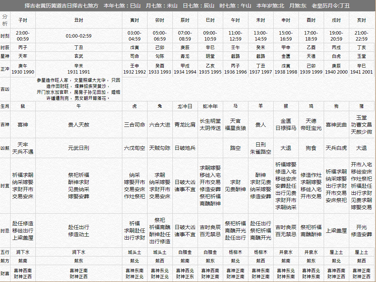Click the 白腊金 cell under 辰时
376x282 pixels.
[185, 252]
